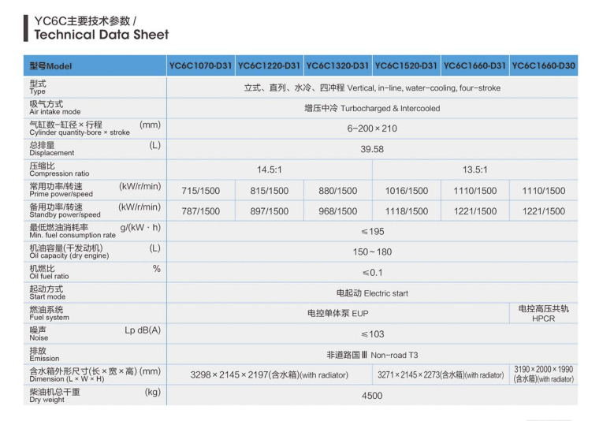Image resolution: width=614 pixels, height=421 pixels.
Task: Select the YC6C1070-D31 column header
Action: pos(200,65)
